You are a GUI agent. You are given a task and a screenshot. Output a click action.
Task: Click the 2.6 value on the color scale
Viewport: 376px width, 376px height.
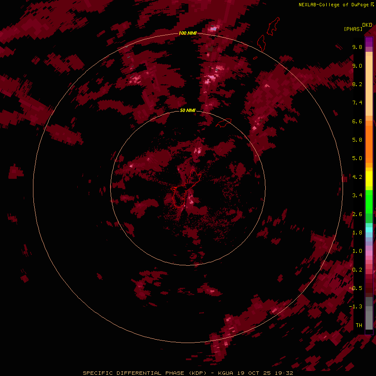[357, 214]
